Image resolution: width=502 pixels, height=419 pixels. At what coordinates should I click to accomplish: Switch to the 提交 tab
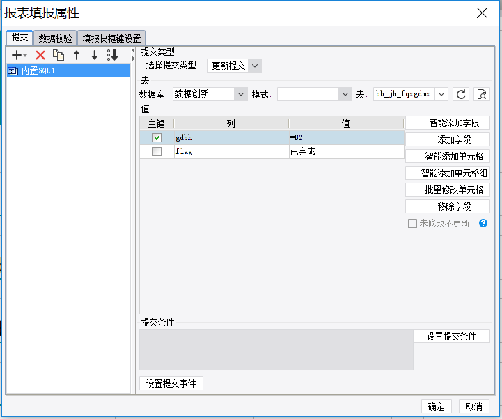(x=20, y=38)
